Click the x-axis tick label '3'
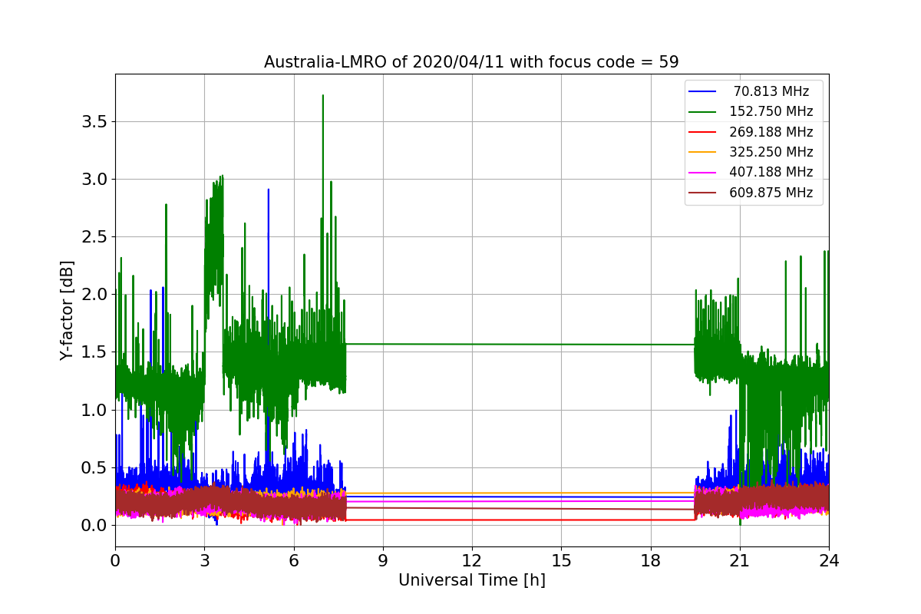Viewport: 921px width, 614px height. point(204,561)
